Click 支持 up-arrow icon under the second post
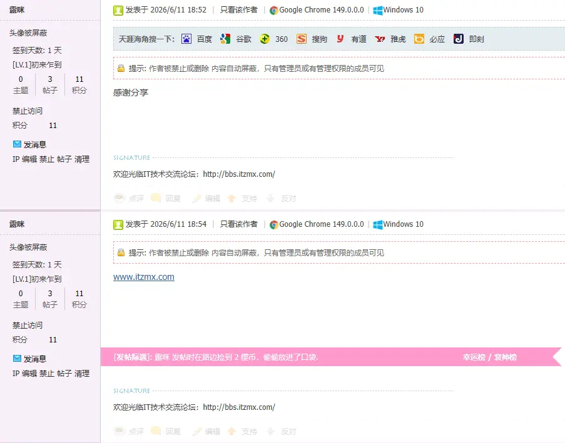The image size is (565, 443). [232, 431]
